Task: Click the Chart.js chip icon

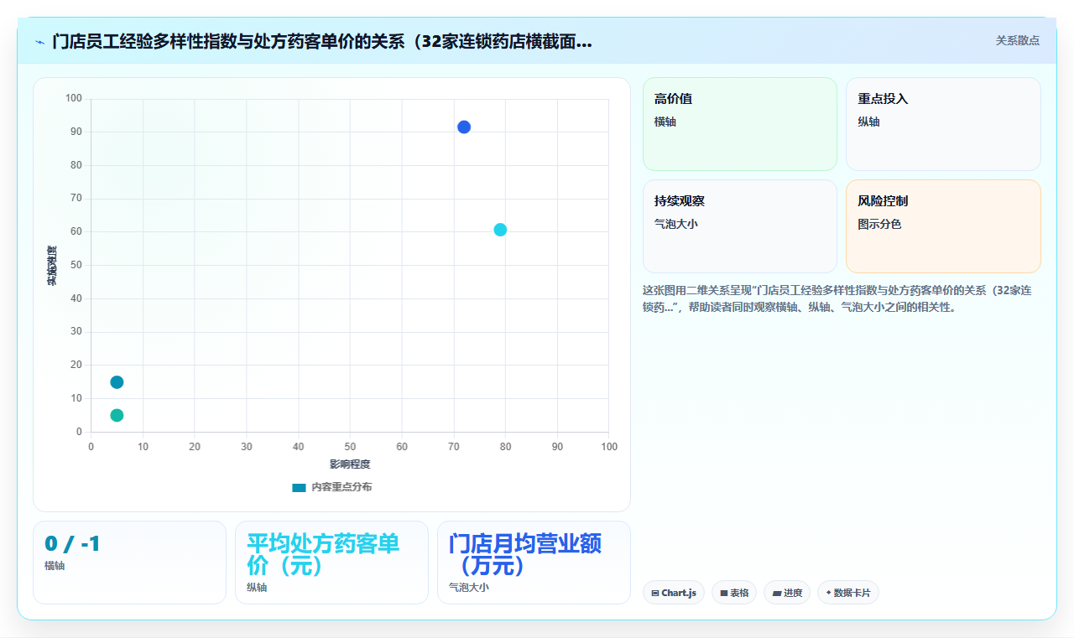Action: [x=655, y=594]
